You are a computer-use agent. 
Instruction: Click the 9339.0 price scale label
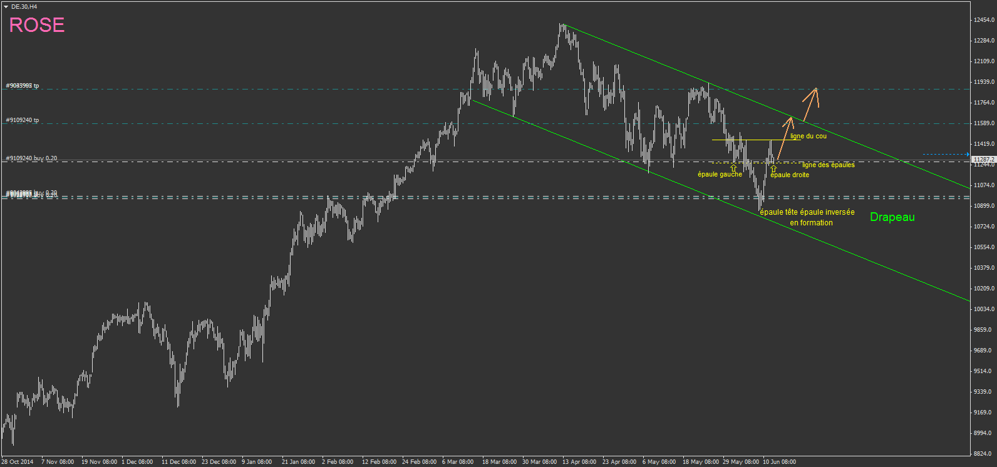tap(984, 392)
